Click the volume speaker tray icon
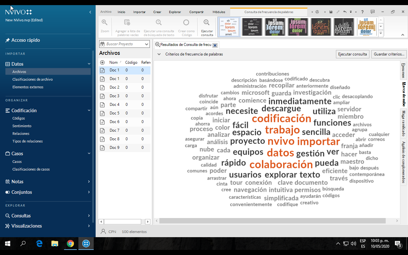This screenshot has width=408, height=255. click(x=353, y=244)
